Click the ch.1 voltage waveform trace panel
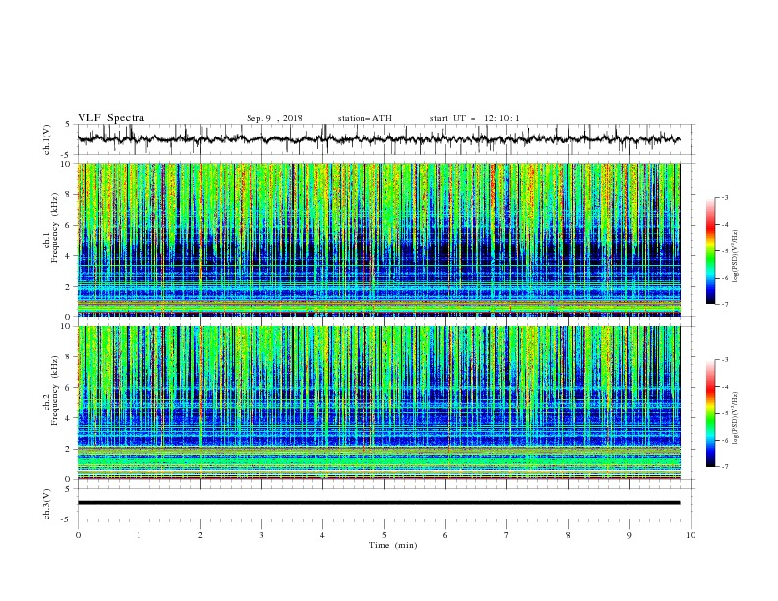This screenshot has width=778, height=601. click(x=386, y=139)
